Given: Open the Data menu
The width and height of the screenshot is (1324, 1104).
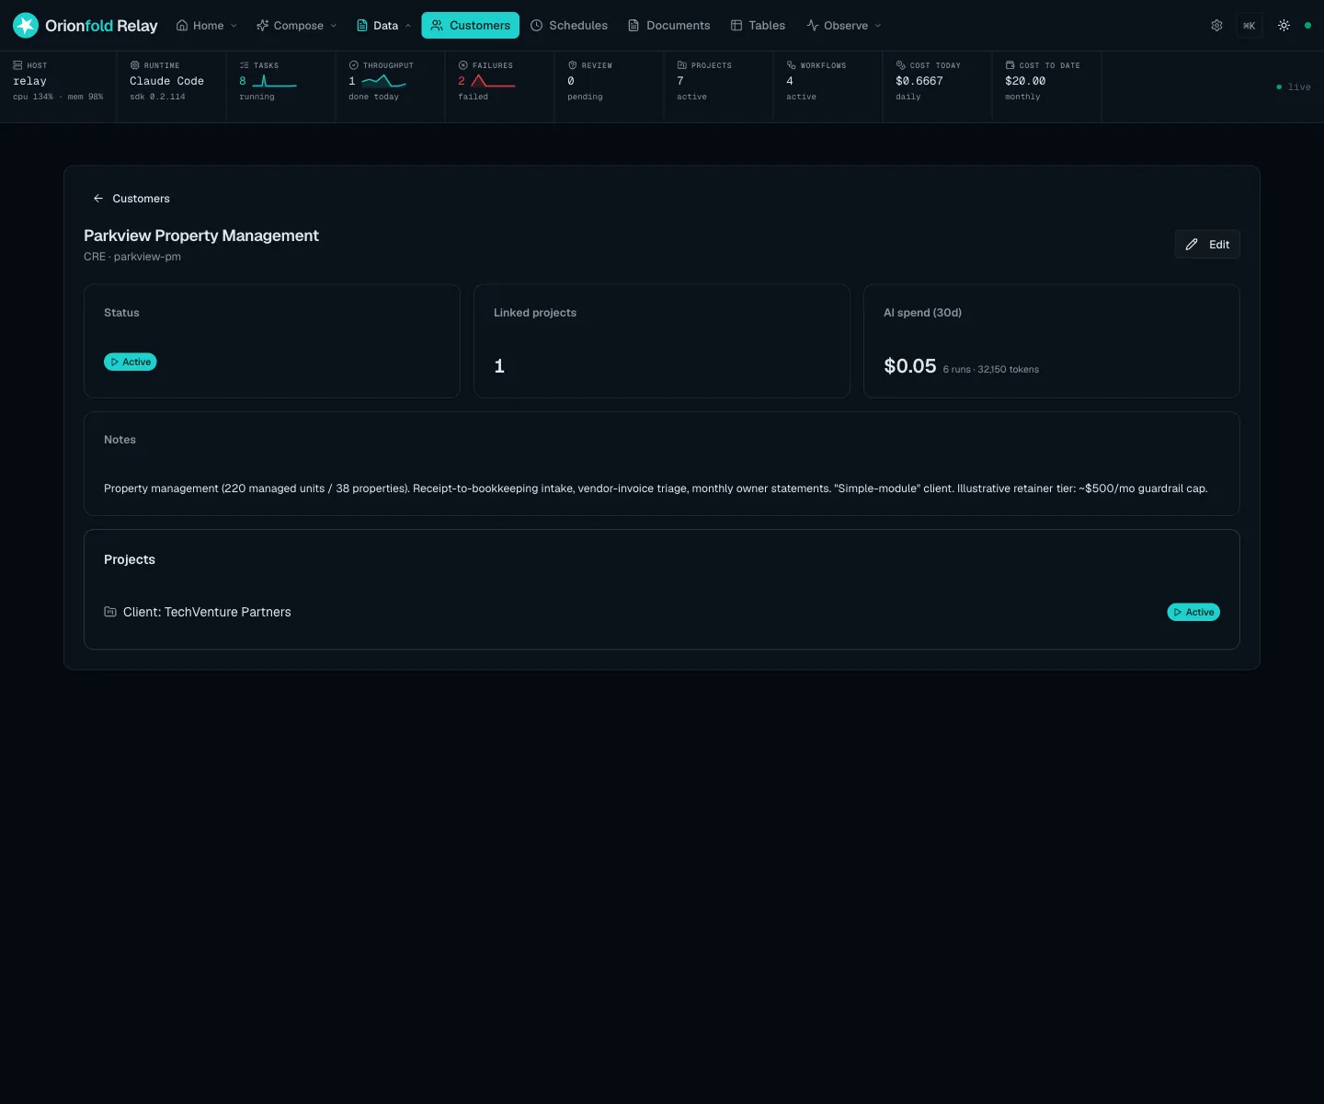Looking at the screenshot, I should (x=383, y=26).
